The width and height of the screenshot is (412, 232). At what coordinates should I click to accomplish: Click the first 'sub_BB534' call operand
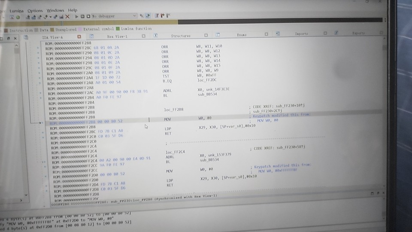pyautogui.click(x=207, y=94)
